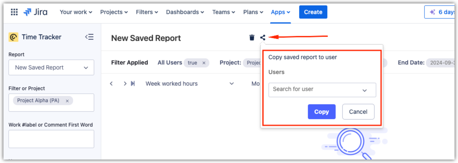Open the Your work menu
458x163 pixels.
tap(76, 12)
